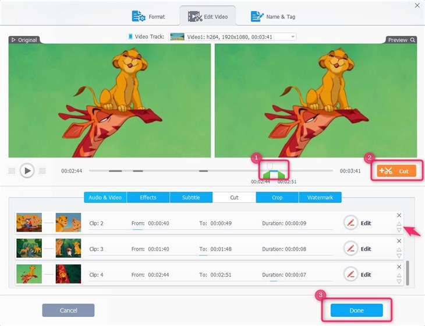Click the Video Track film icon

(x=130, y=36)
